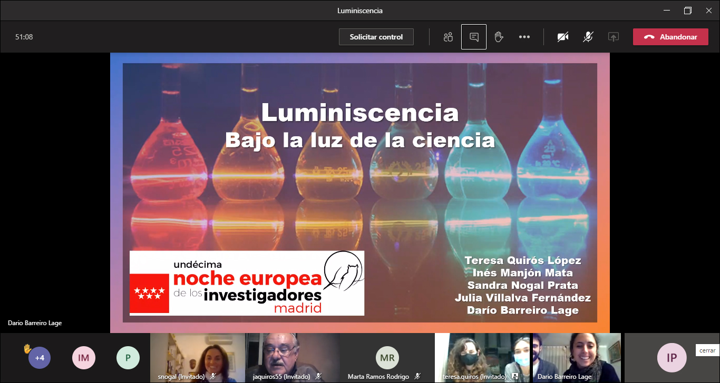
Task: Toggle the camera on
Action: pos(563,37)
